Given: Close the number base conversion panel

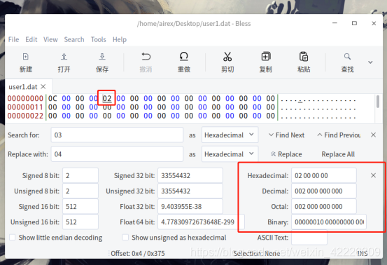Looking at the screenshot, I should [x=373, y=175].
